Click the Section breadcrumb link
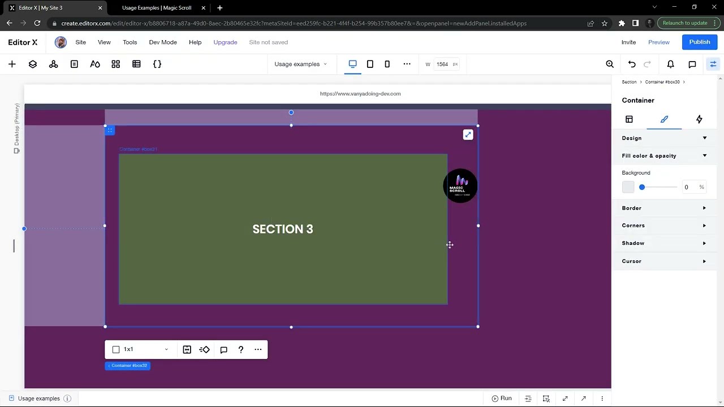 (x=629, y=82)
